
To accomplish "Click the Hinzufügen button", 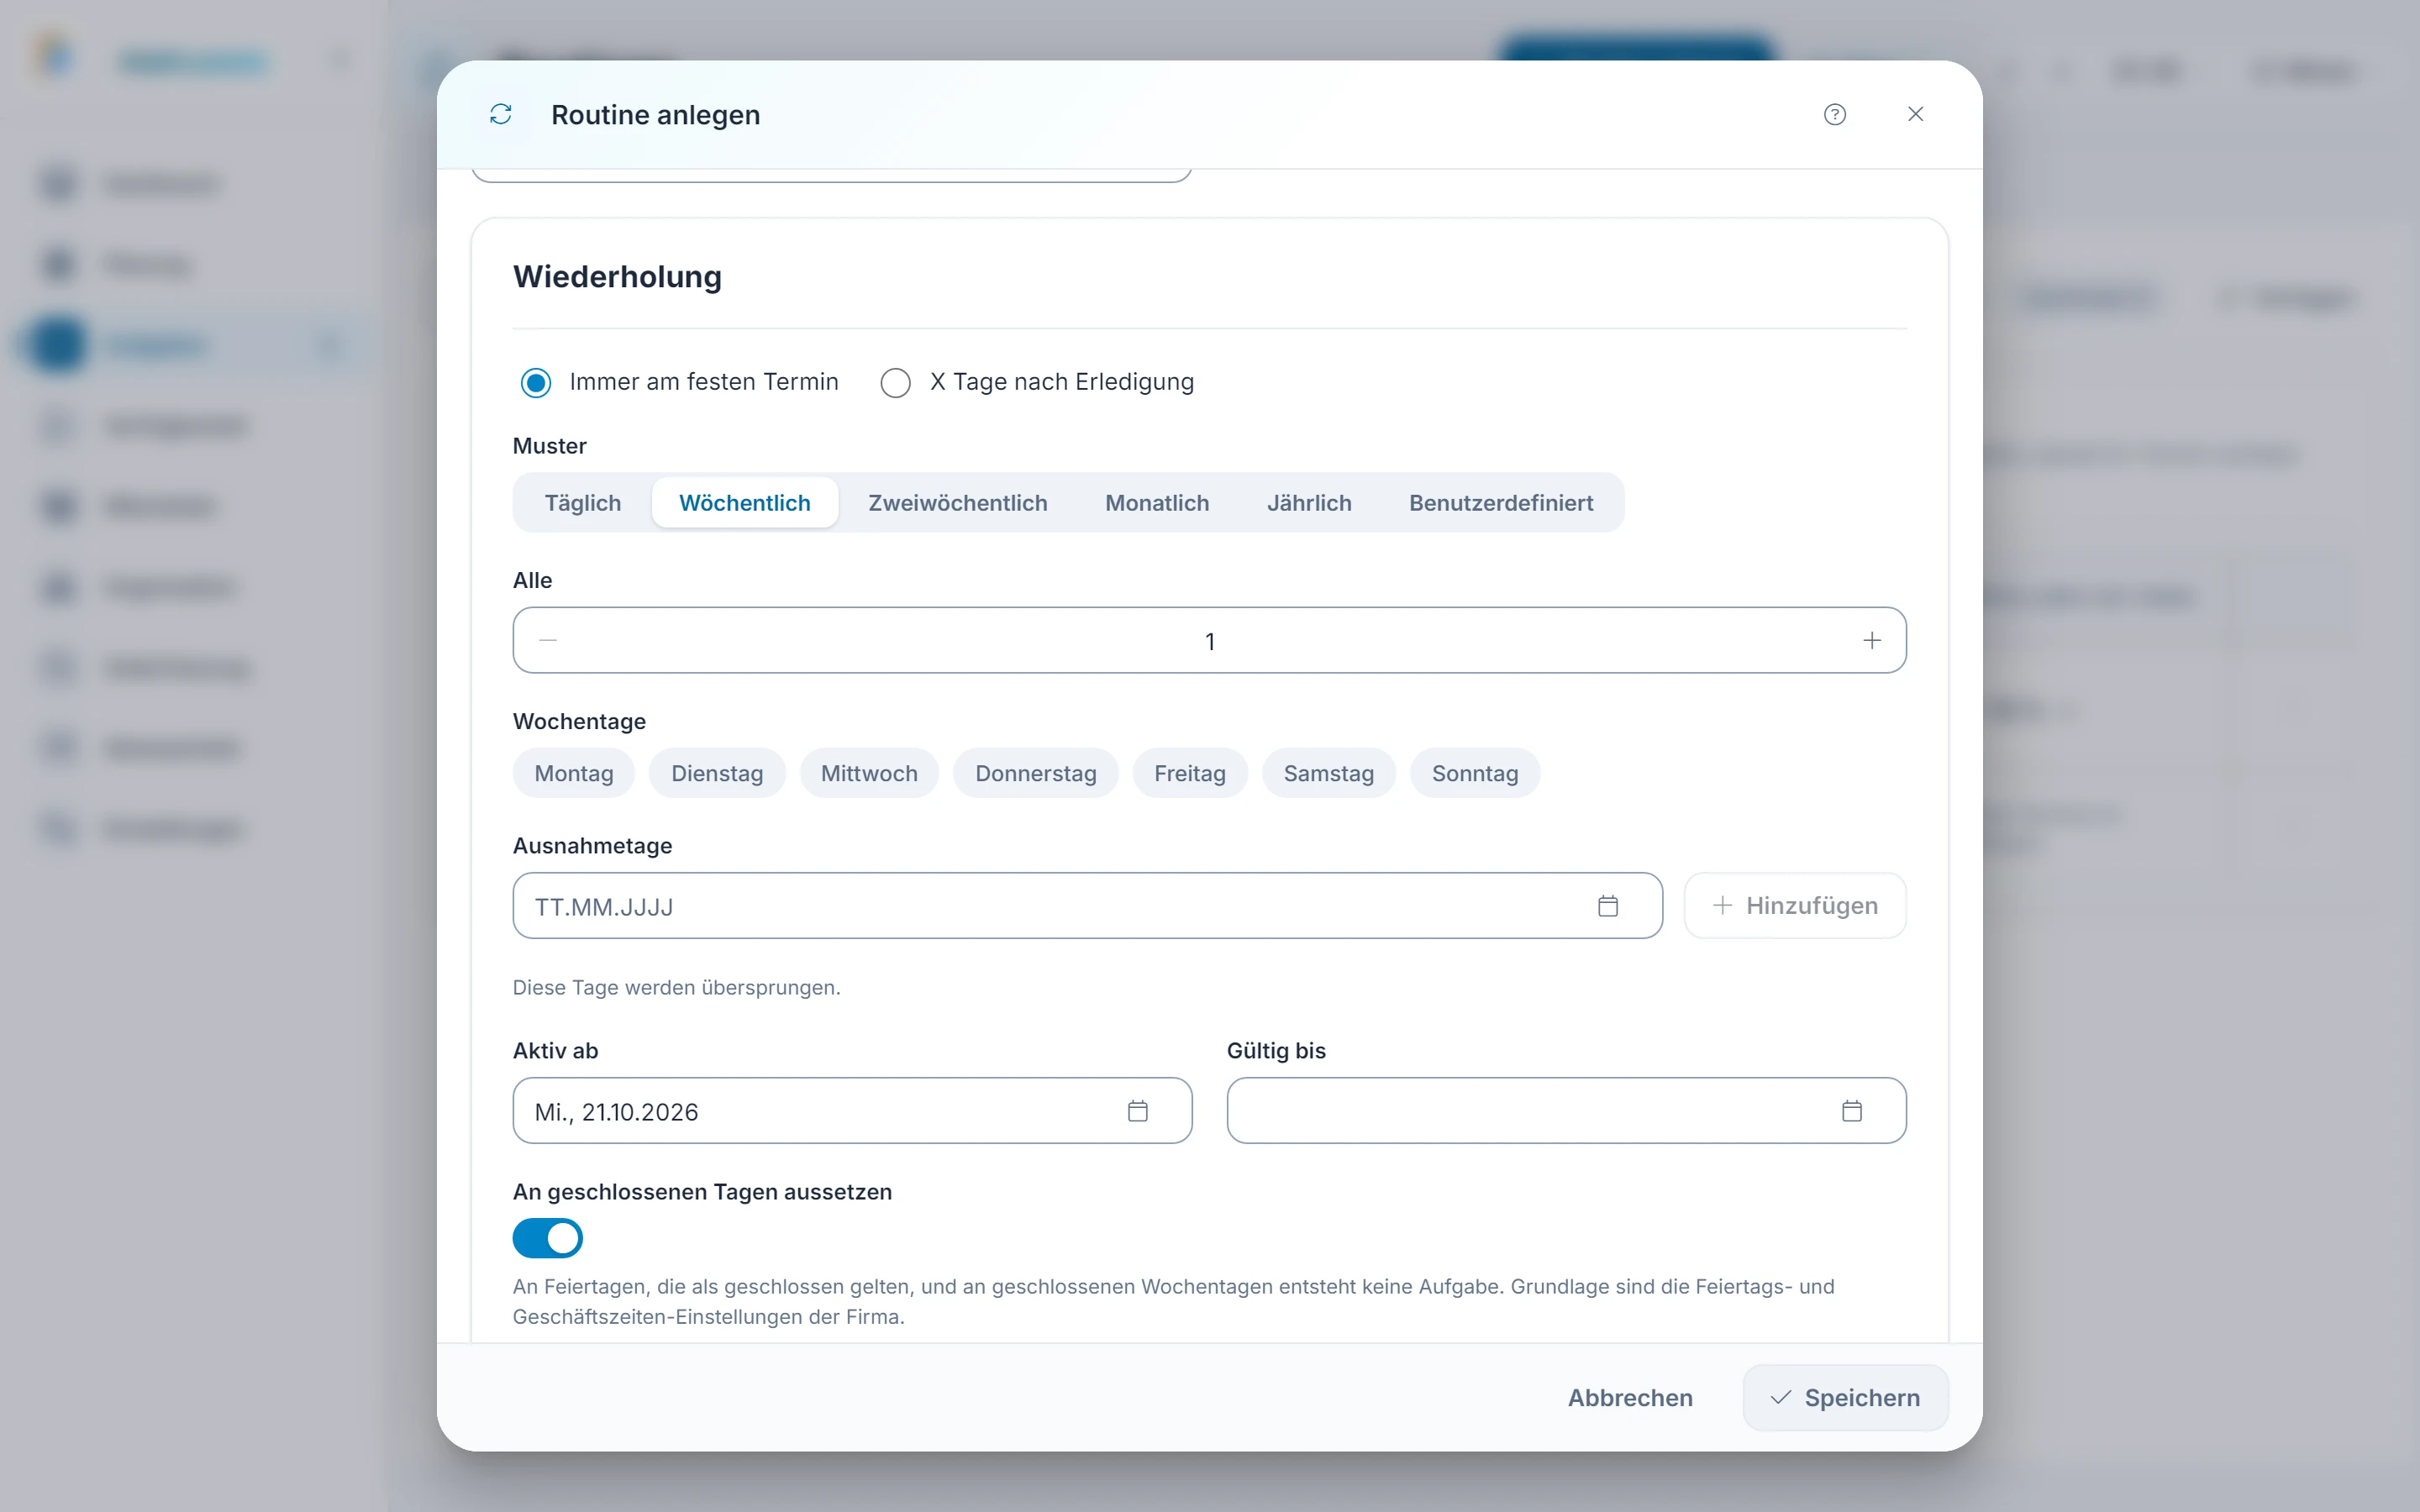I will [1795, 906].
